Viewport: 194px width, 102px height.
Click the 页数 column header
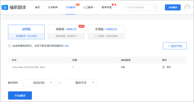coord(75,60)
